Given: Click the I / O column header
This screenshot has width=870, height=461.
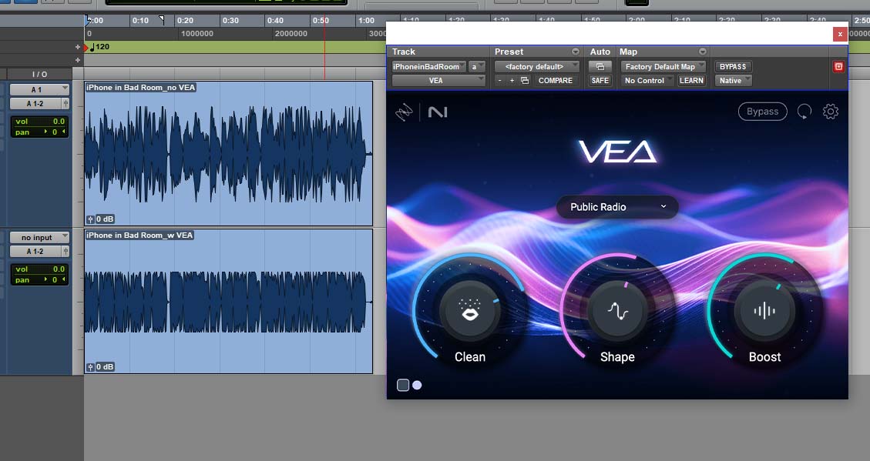Looking at the screenshot, I should [39, 74].
